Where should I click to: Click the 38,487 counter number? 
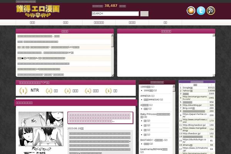point(111,6)
